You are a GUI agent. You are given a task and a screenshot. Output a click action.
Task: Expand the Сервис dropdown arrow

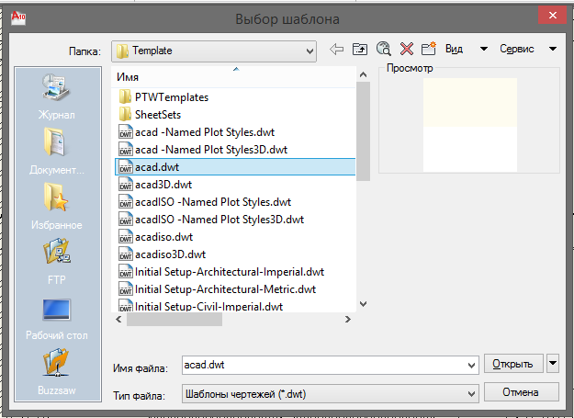point(553,49)
